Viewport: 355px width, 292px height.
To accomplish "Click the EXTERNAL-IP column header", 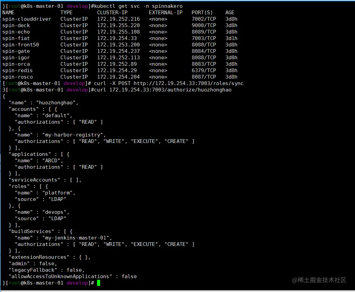I will click(x=166, y=13).
